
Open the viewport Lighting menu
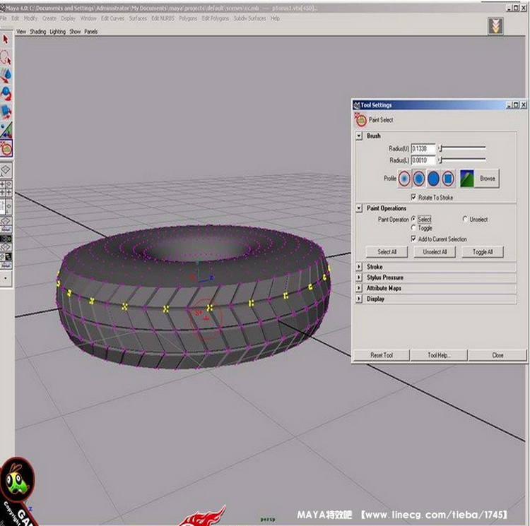57,31
